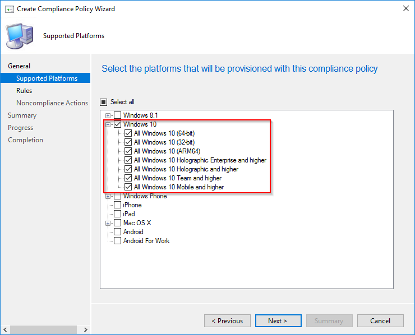Image resolution: width=415 pixels, height=335 pixels.
Task: Click the sidebar scrollbar left arrow
Action: (4, 330)
